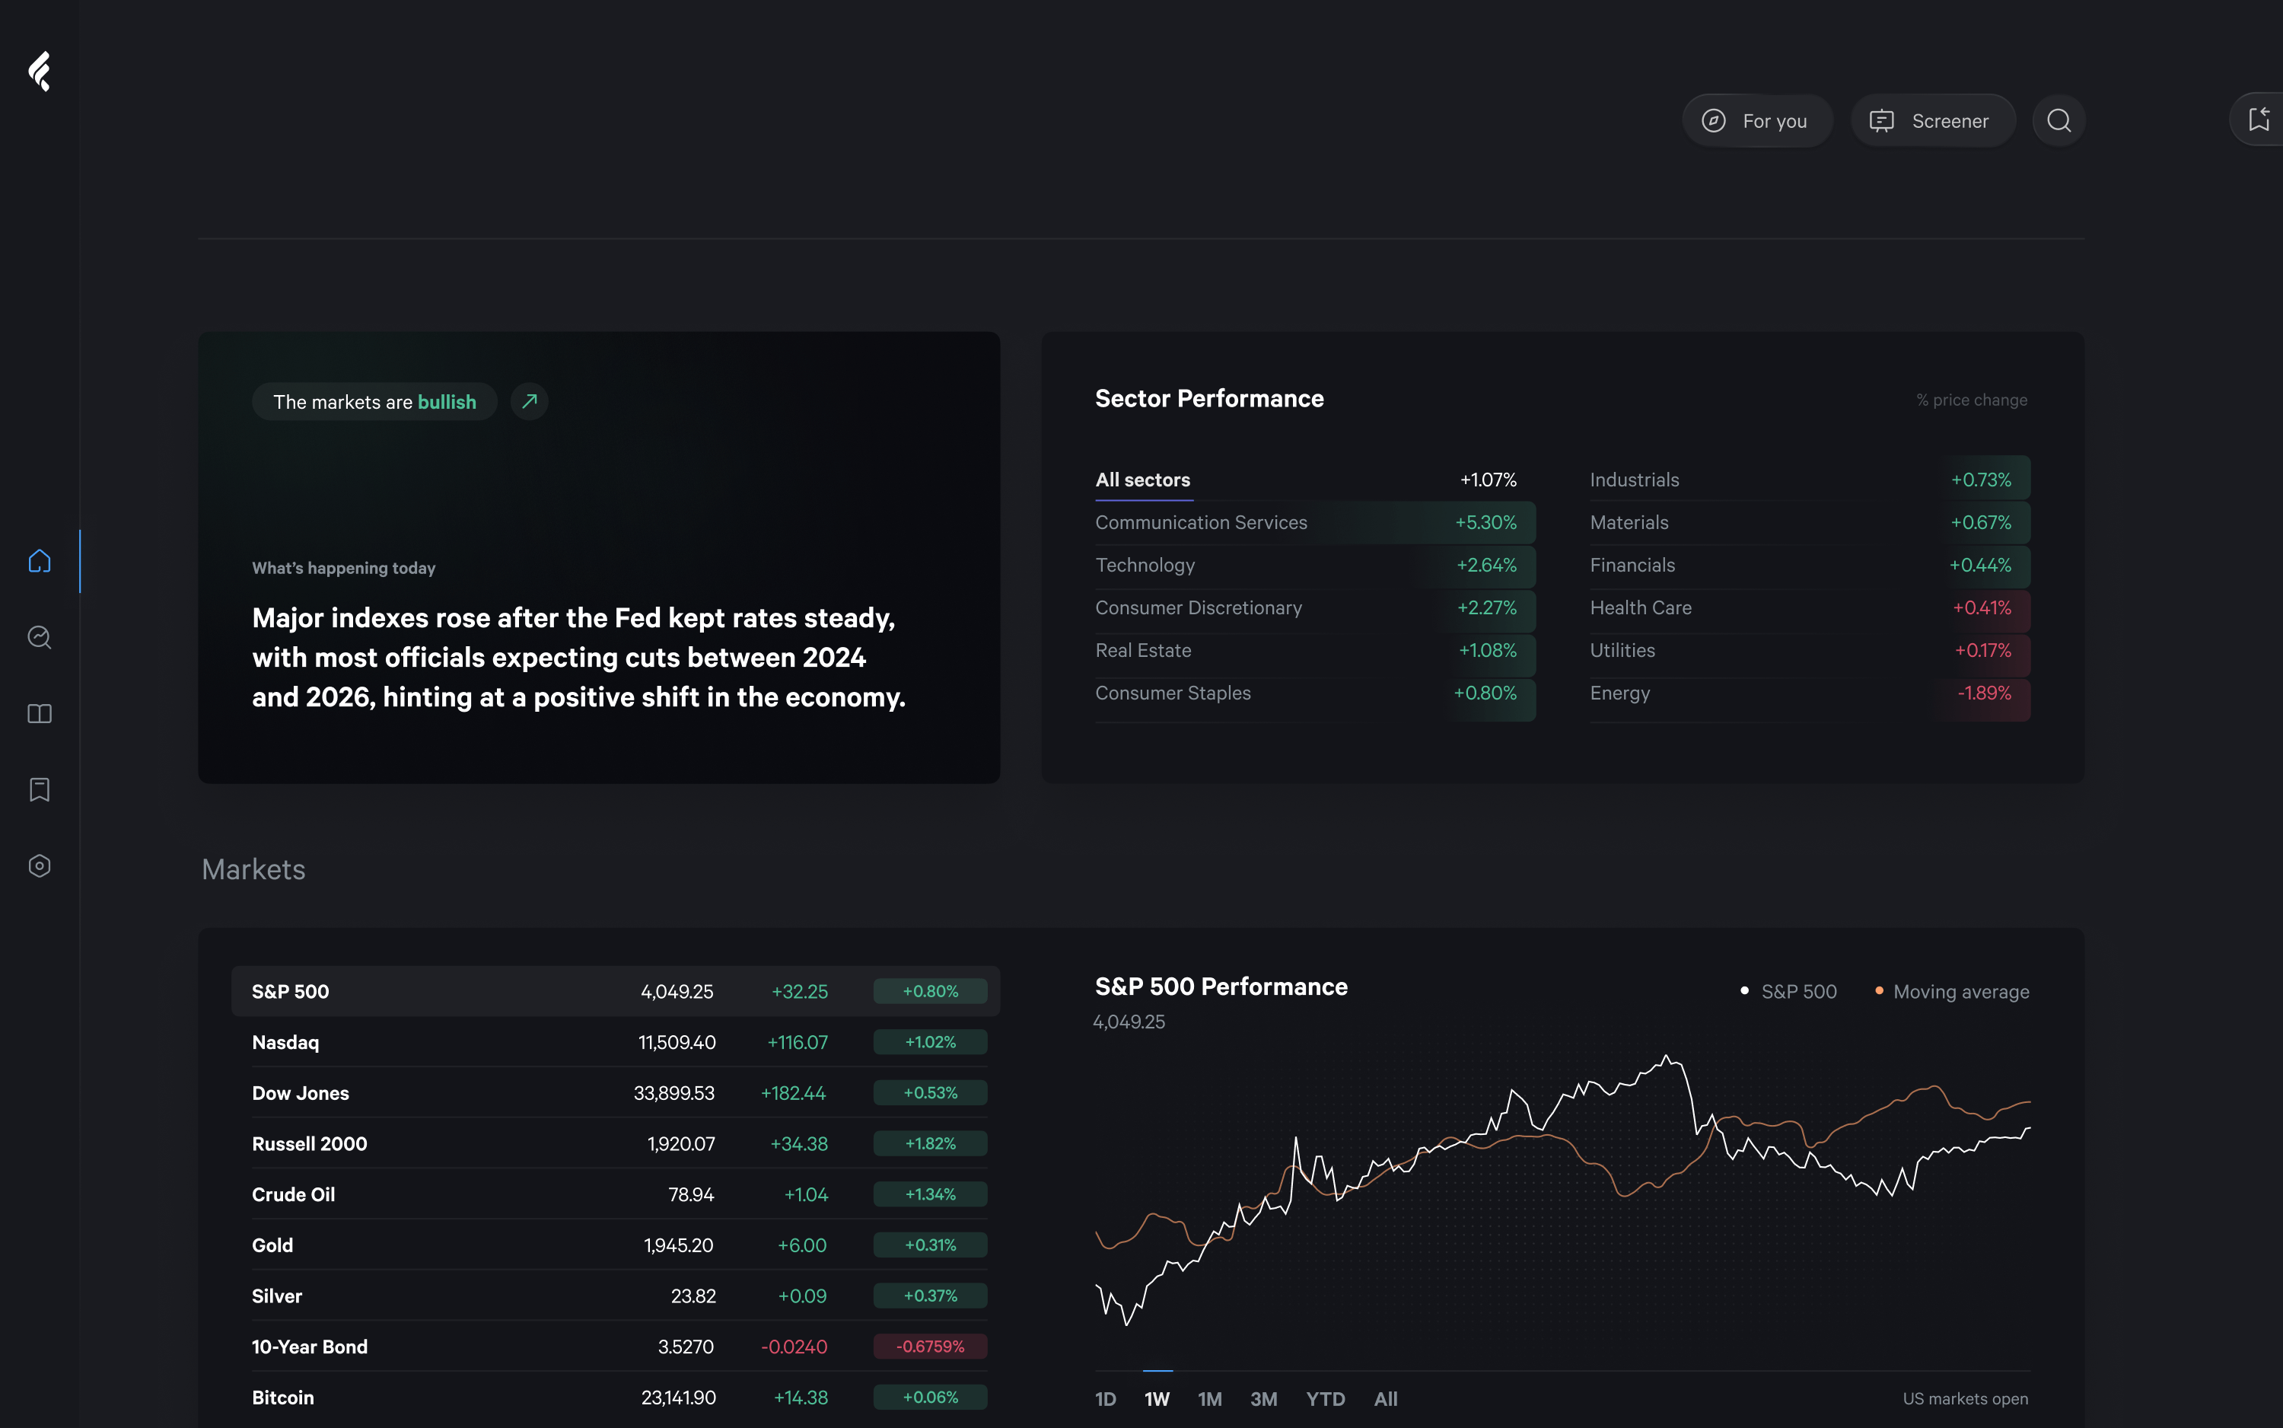Open the search icon in sidebar

40,636
